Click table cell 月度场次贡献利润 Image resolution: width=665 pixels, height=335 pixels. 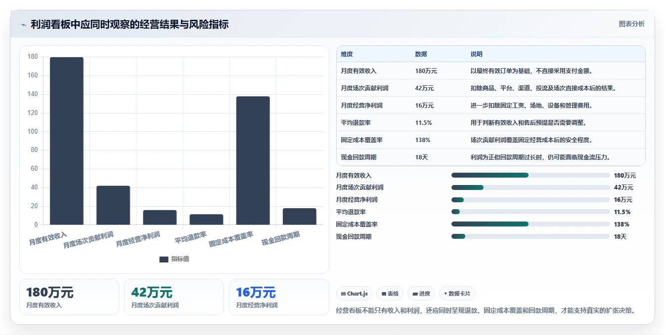pyautogui.click(x=365, y=88)
